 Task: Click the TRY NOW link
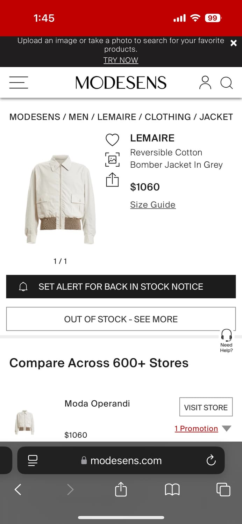tap(121, 60)
